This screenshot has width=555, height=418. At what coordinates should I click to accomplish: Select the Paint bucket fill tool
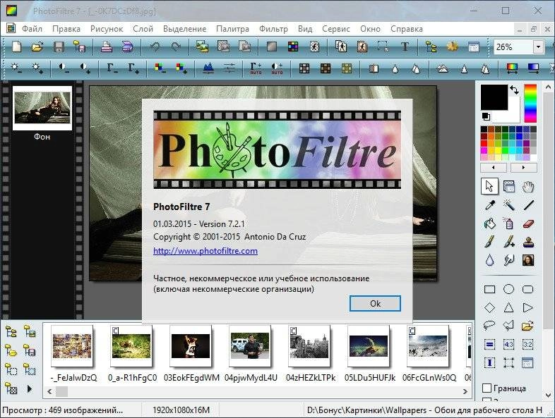[x=490, y=223]
